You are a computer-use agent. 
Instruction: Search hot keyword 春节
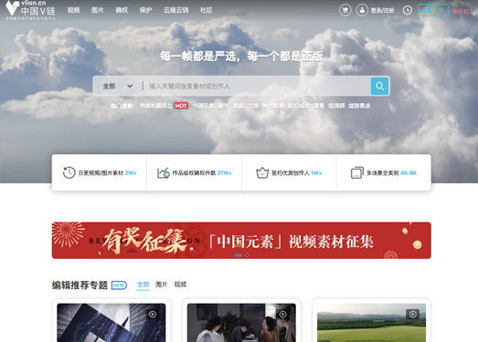(223, 106)
